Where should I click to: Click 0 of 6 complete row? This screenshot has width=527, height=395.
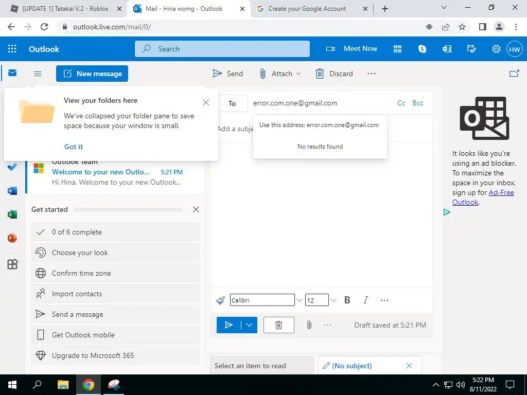point(115,232)
